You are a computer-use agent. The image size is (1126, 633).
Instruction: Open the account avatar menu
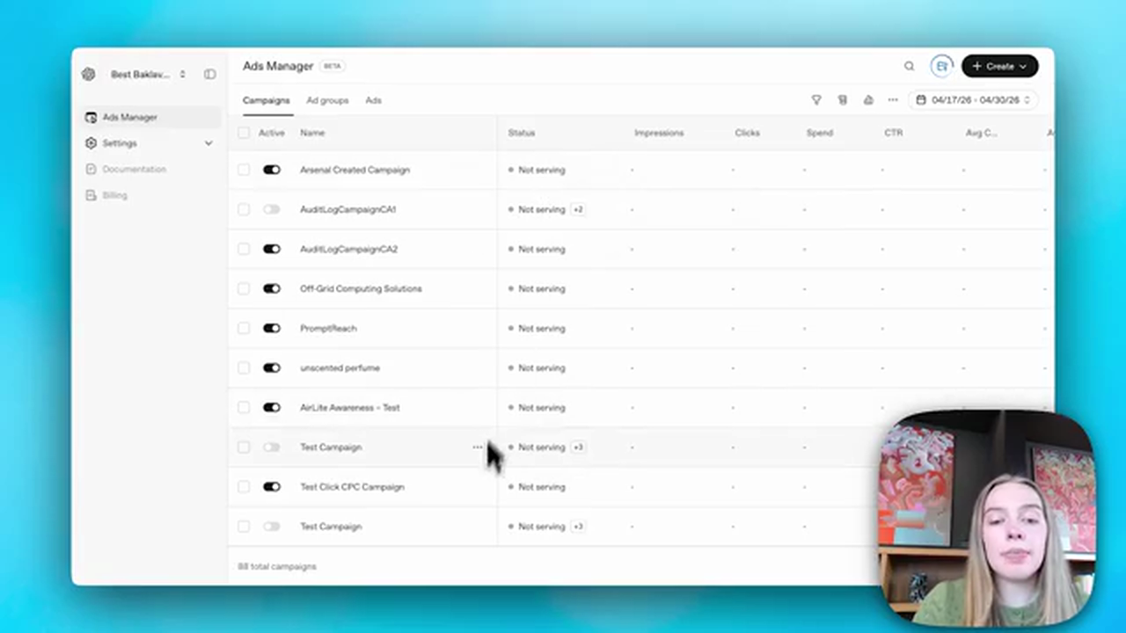coord(941,66)
